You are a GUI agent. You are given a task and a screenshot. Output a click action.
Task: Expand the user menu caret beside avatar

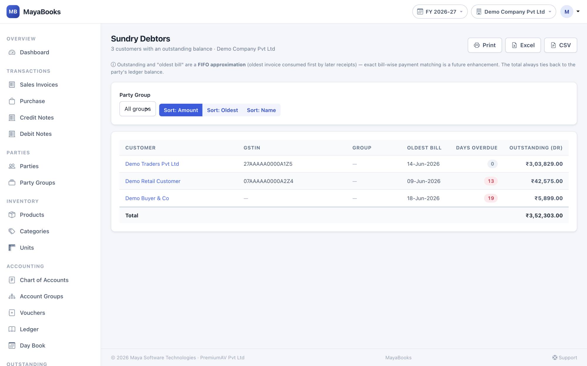pos(578,11)
